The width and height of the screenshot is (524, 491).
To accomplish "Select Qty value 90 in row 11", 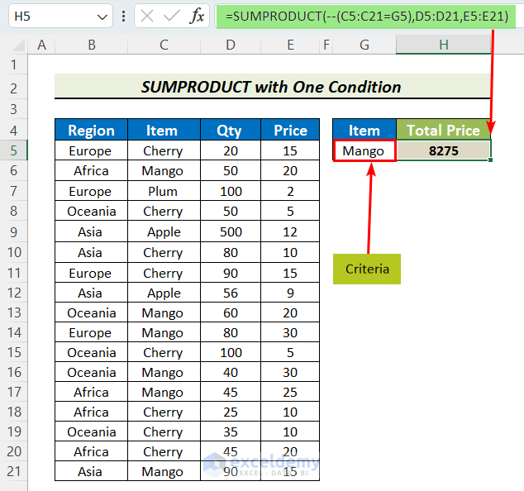I will pyautogui.click(x=231, y=273).
